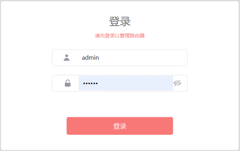Click the user silhouette icon
The width and height of the screenshot is (240, 151).
[66, 58]
